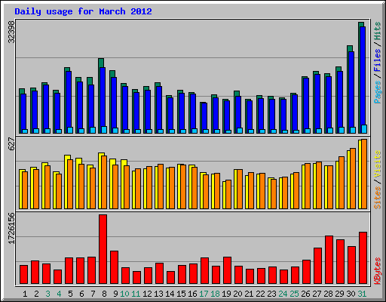The image size is (386, 302).
Task: Click day 24 weekend label
Action: (x=283, y=294)
